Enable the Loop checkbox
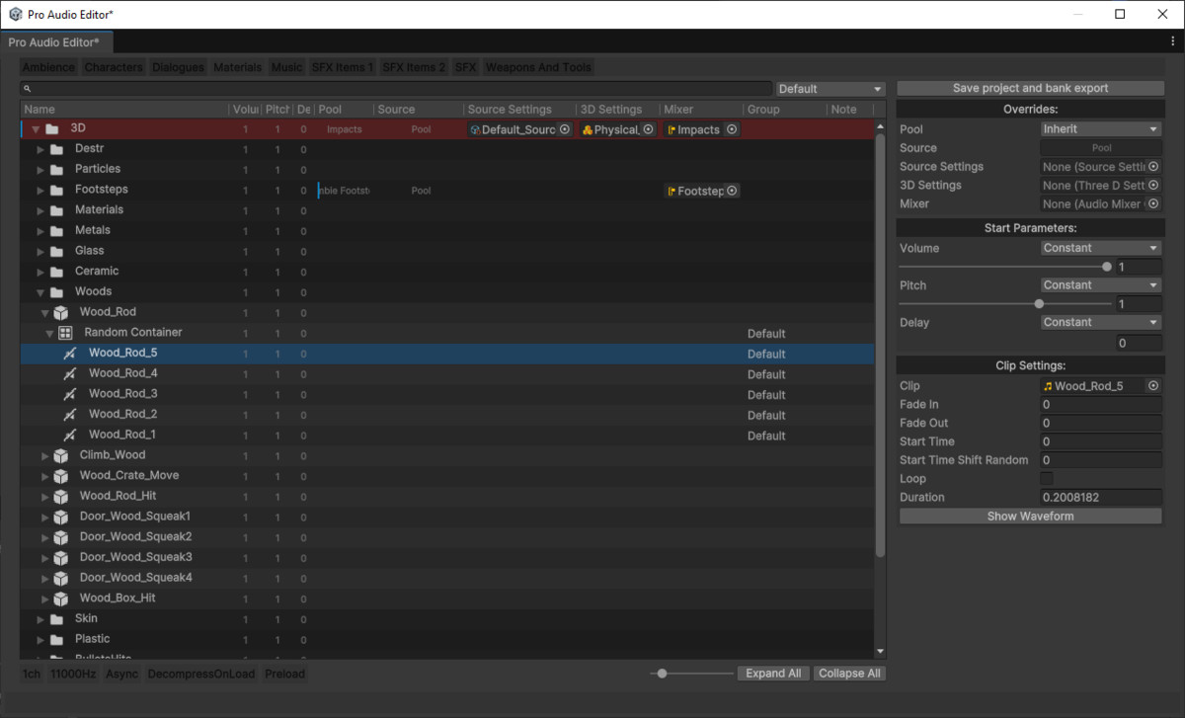This screenshot has width=1185, height=718. [1048, 479]
